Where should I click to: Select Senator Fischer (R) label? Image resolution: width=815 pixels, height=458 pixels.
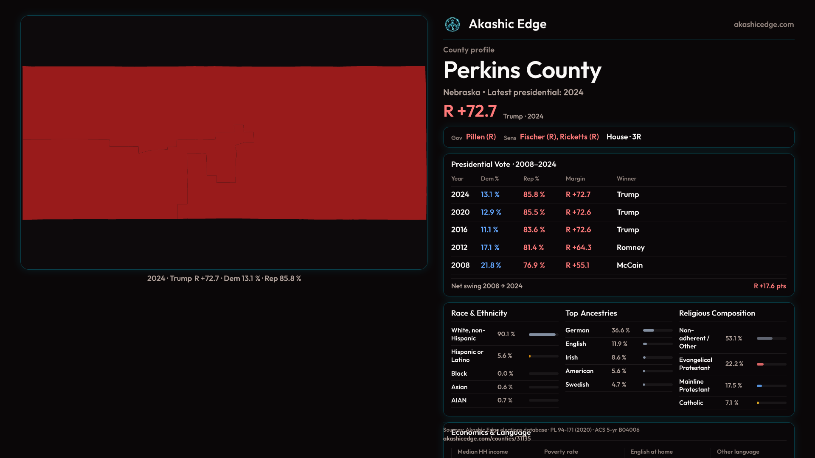538,137
